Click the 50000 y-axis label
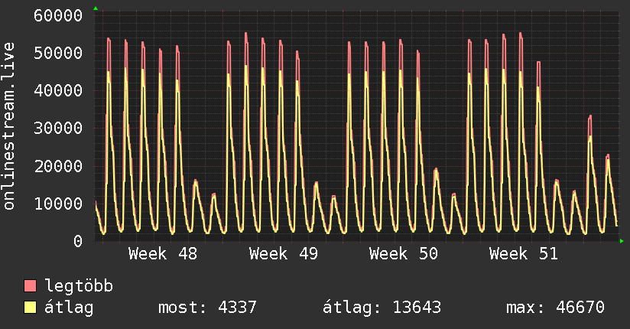Screen dimensions: 630x329 coord(58,53)
